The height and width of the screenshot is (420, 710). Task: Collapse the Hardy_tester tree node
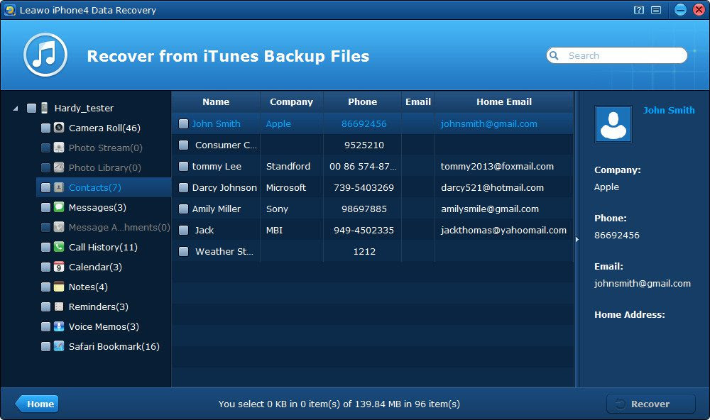click(x=16, y=109)
